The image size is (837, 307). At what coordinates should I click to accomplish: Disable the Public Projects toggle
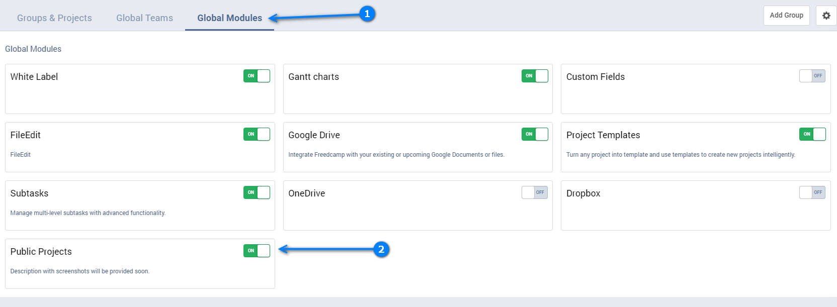[257, 251]
